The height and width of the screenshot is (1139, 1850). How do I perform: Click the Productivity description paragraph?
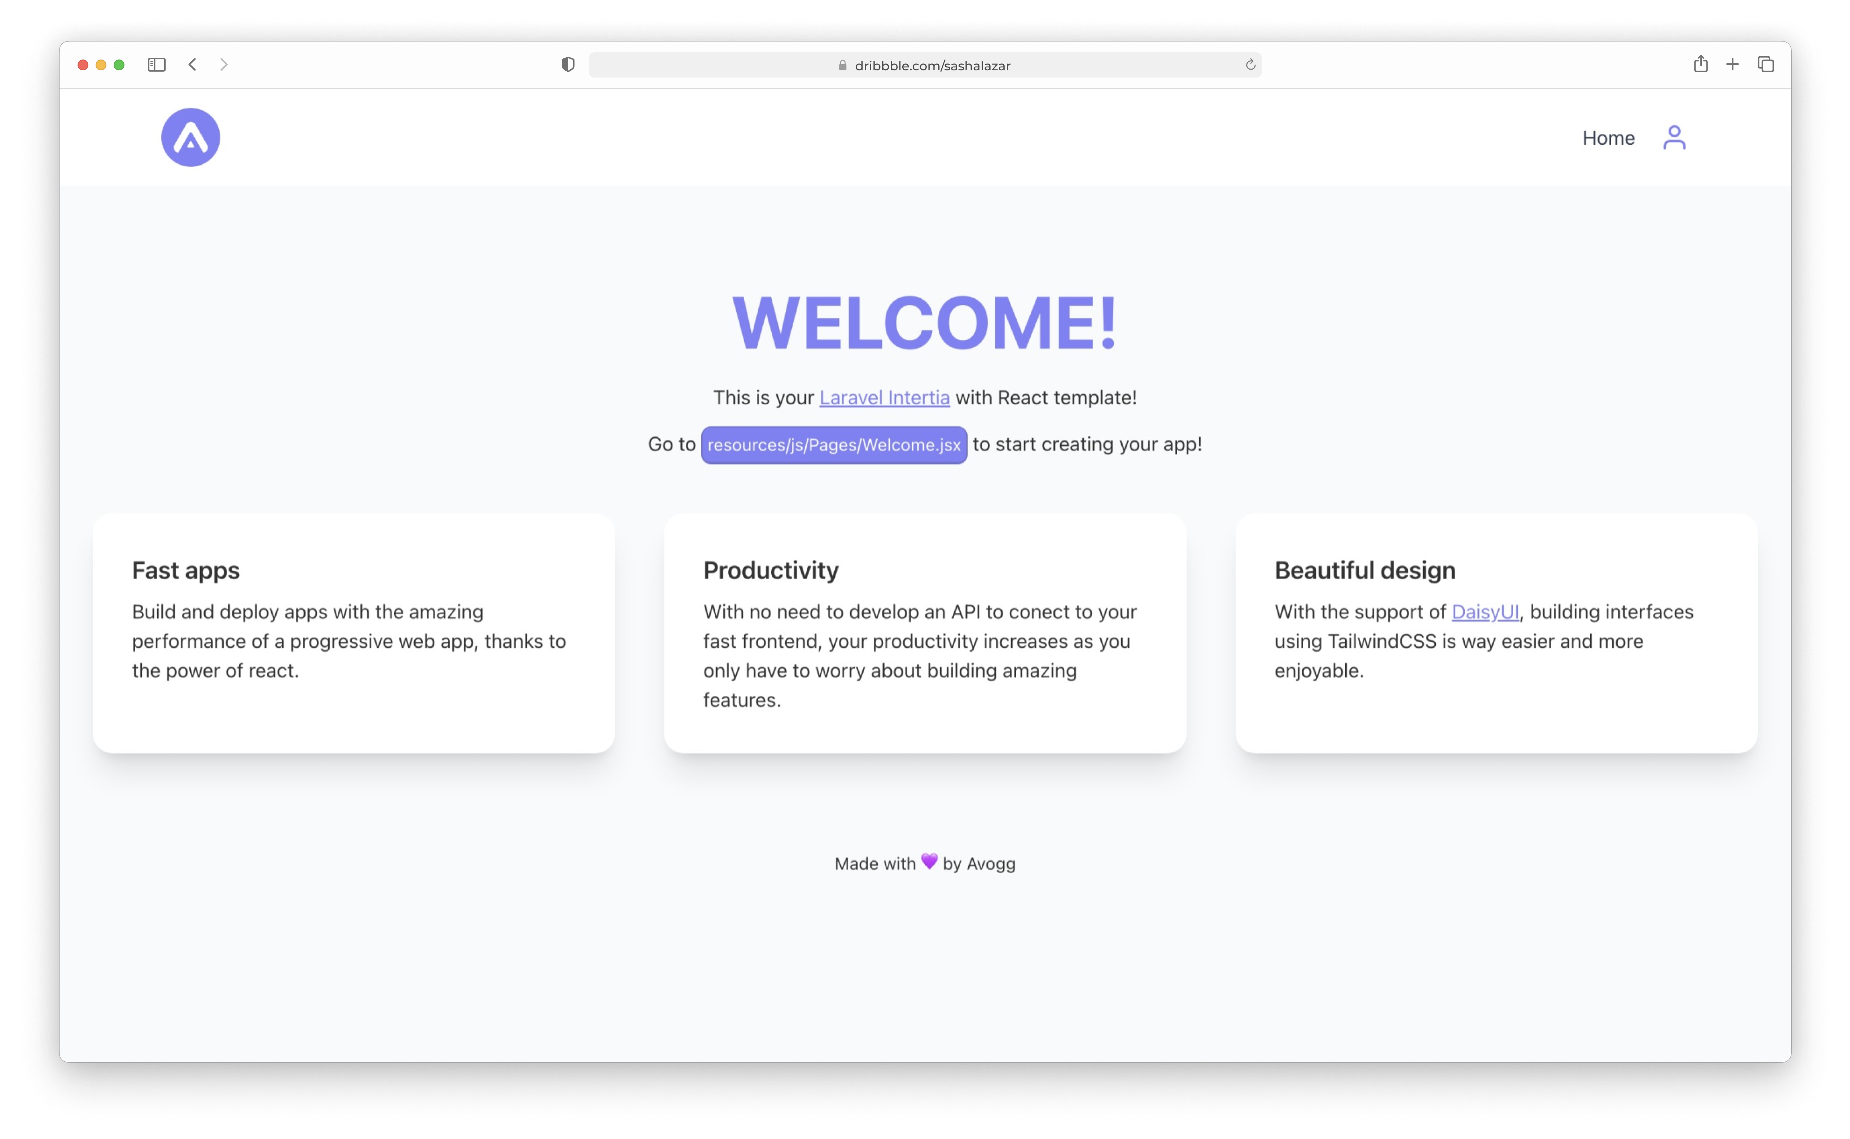click(x=920, y=655)
